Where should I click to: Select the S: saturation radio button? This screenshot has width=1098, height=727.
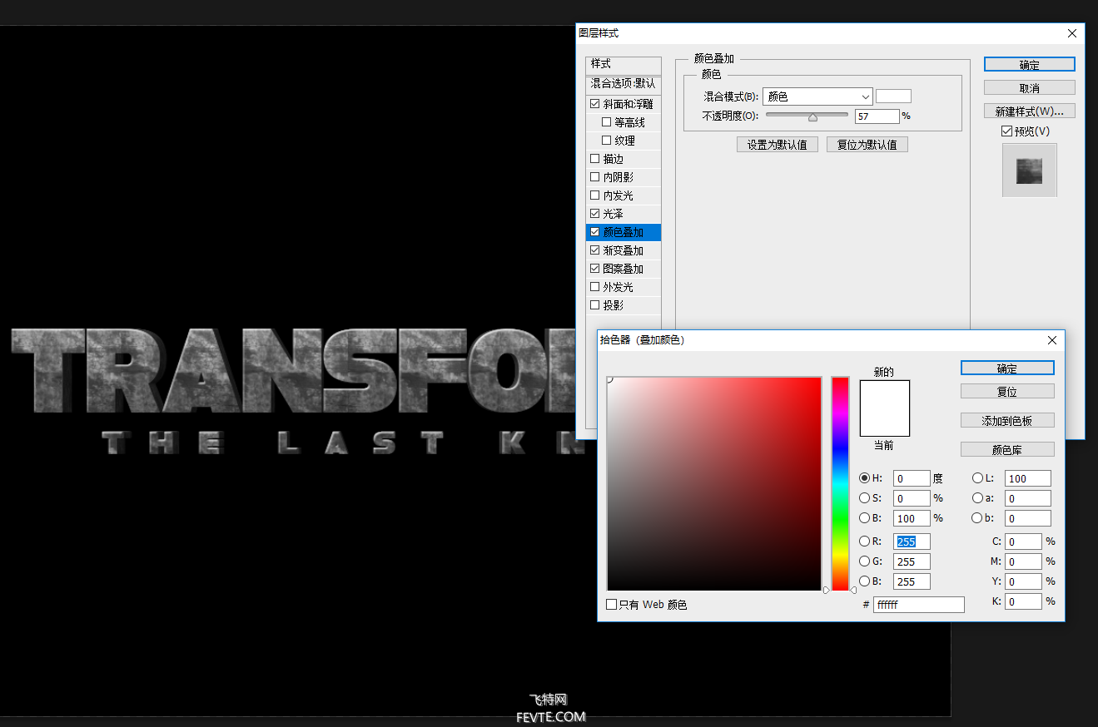[865, 498]
